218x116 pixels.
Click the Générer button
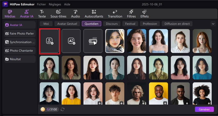(x=204, y=109)
